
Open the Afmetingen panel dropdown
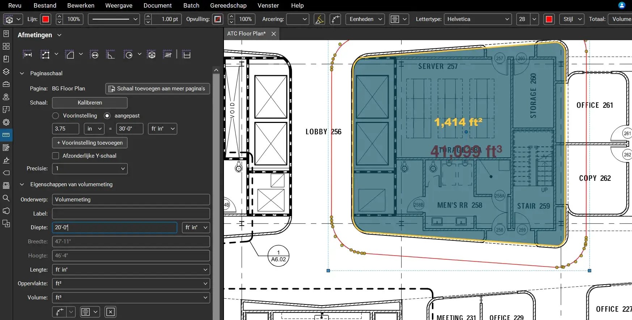coord(59,35)
